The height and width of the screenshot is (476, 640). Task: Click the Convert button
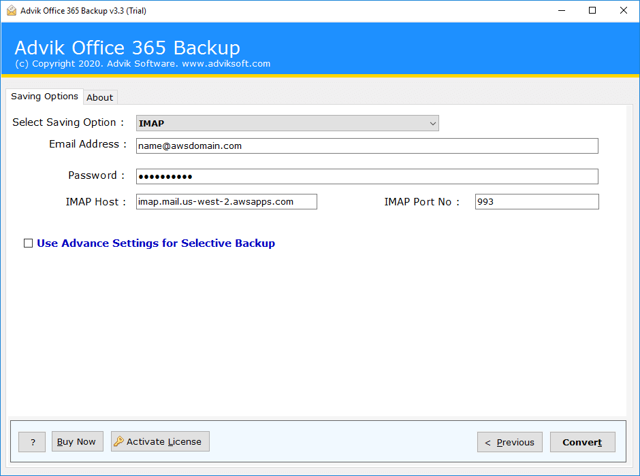(582, 442)
